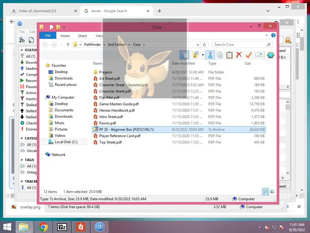Open the Explorer Help question mark
310x233 pixels.
273,35
